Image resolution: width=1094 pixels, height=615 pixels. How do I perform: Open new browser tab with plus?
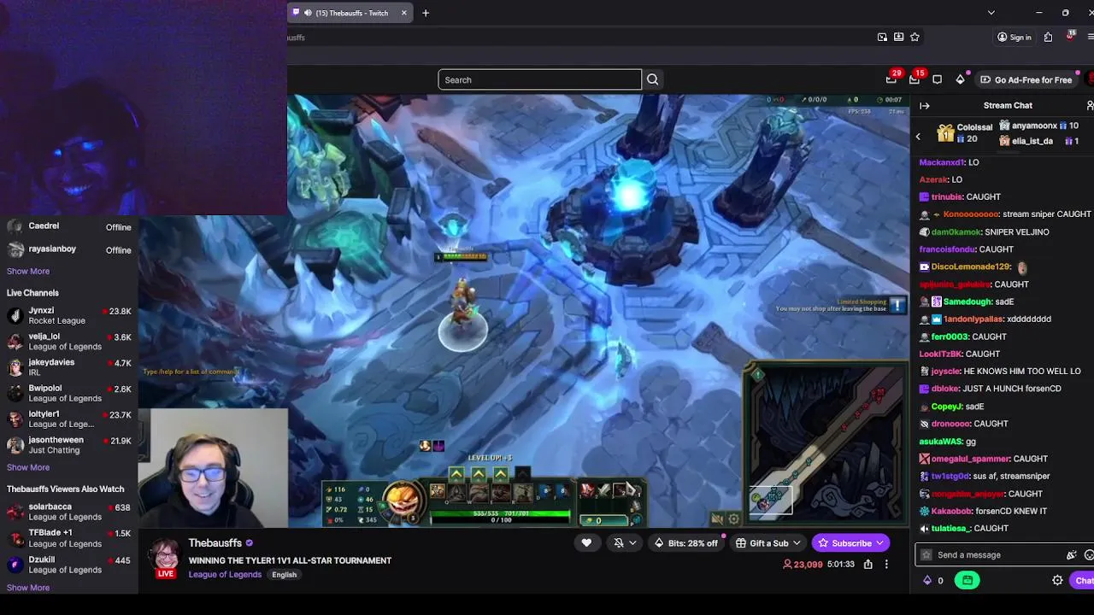coord(426,13)
